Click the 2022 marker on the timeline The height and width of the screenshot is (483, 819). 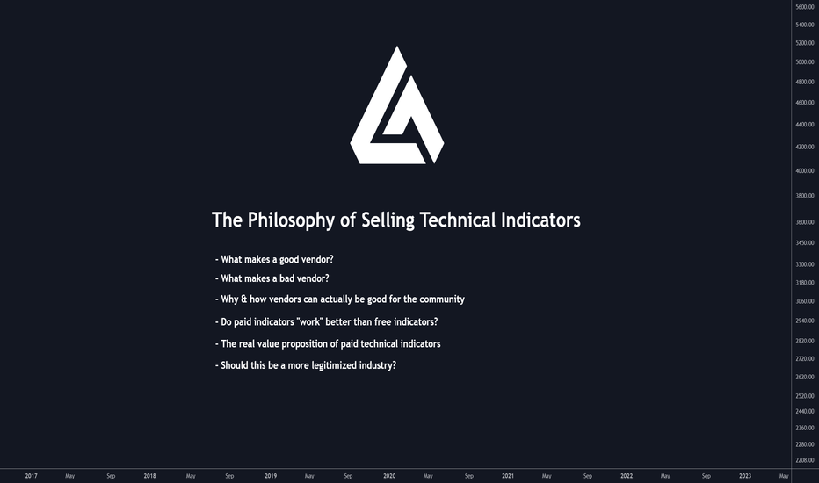tap(627, 476)
